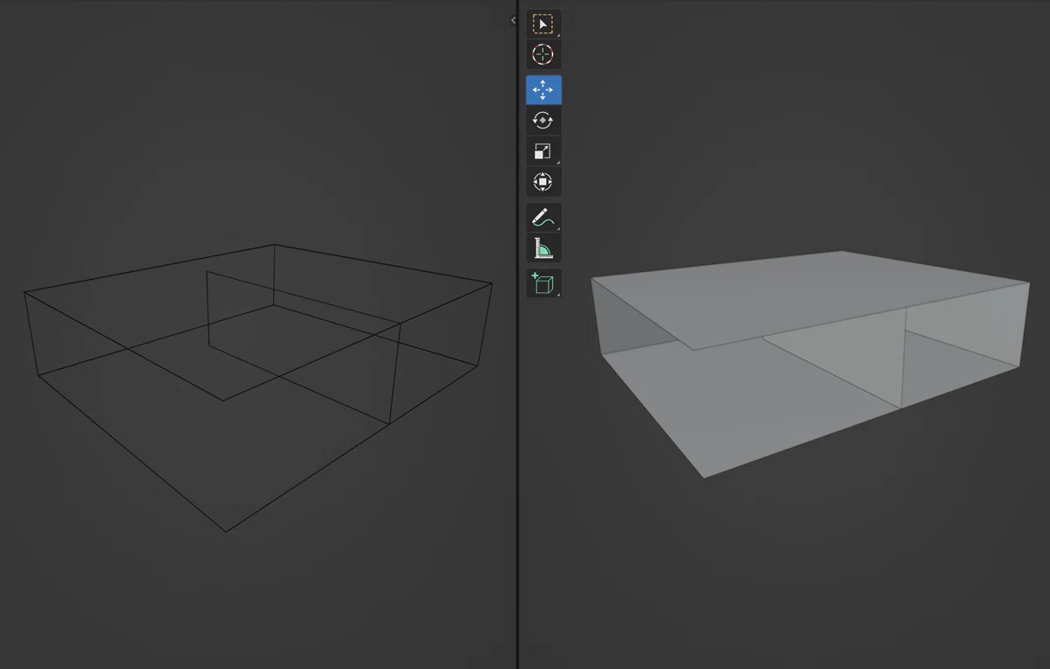Select the Annotate pencil tool
This screenshot has height=669, width=1050.
click(x=543, y=218)
